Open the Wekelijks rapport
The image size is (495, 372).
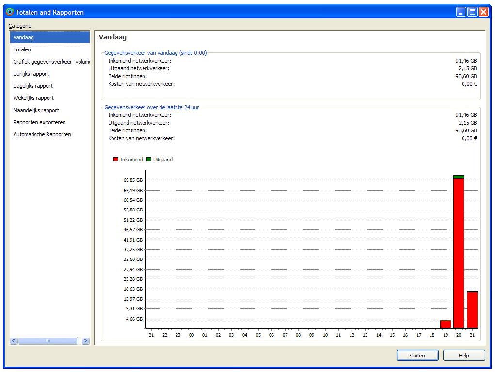(33, 98)
